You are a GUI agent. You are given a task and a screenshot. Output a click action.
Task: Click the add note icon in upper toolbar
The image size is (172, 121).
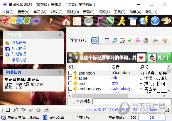tap(146, 40)
